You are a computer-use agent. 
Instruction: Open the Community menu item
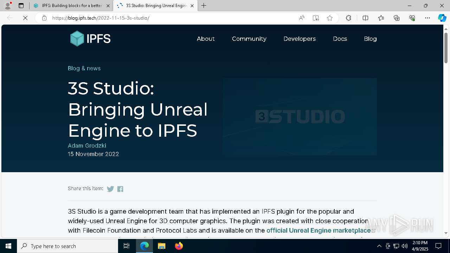[249, 39]
